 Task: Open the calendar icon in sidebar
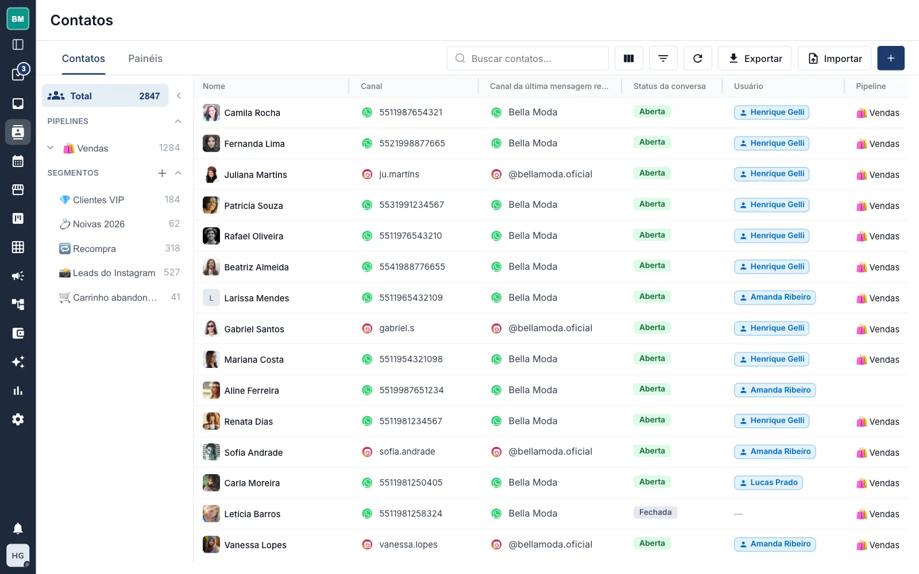[18, 161]
